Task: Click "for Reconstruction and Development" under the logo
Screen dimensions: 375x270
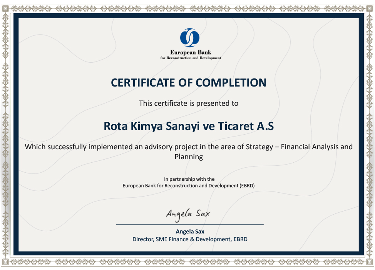Action: click(x=191, y=58)
